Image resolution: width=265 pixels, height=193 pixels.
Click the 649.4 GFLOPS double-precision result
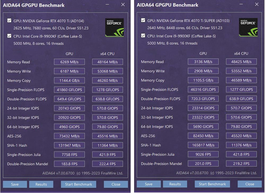(69, 99)
